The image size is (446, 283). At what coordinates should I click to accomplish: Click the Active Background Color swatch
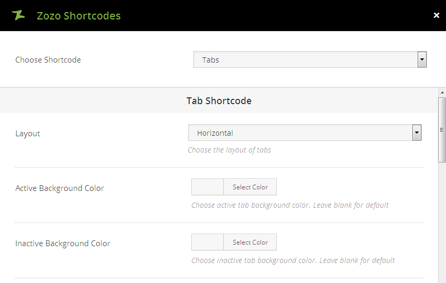pyautogui.click(x=208, y=187)
